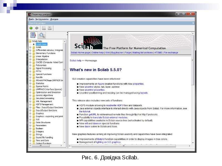Click the second printer toolbar icon

pyautogui.click(x=50, y=28)
